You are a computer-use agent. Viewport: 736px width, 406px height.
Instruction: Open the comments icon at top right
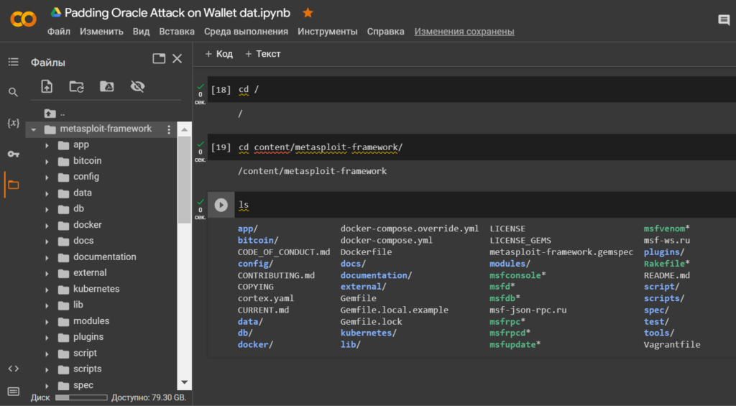(x=724, y=19)
